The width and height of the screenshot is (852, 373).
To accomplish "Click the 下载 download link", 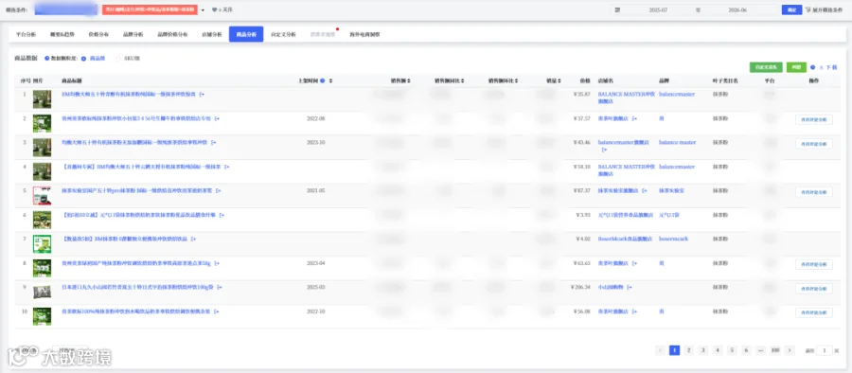I will [x=828, y=67].
